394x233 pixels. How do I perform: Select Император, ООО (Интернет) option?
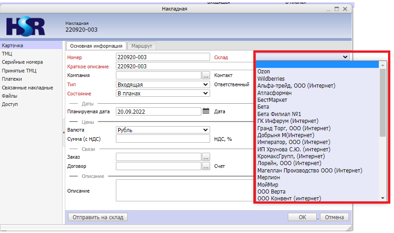point(317,142)
